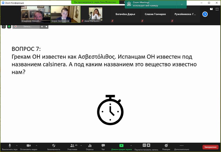
Task: Expand arrow next to Участники
Action: pyautogui.click(x=81, y=145)
